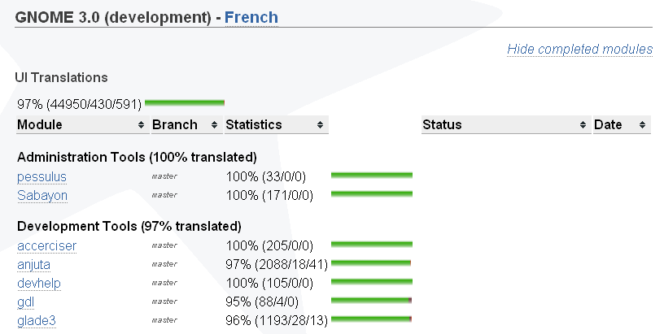The image size is (664, 334).
Task: Click Hide completed modules link
Action: tap(579, 49)
